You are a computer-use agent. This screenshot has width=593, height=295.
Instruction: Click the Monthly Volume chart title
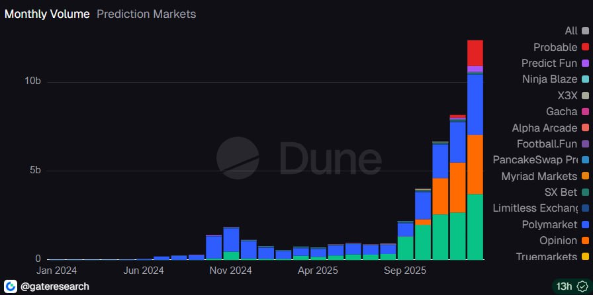[x=47, y=15]
